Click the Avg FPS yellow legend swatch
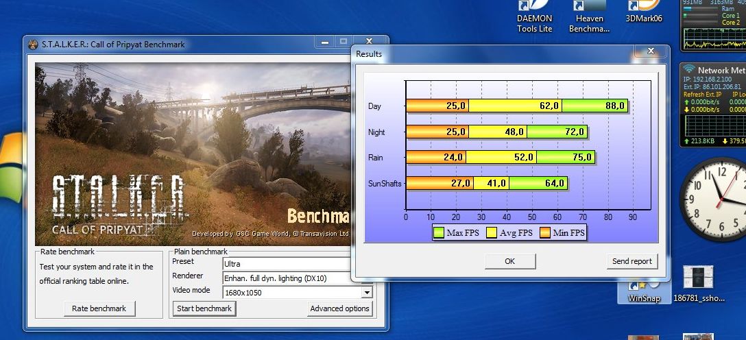746x340 pixels. coord(492,233)
